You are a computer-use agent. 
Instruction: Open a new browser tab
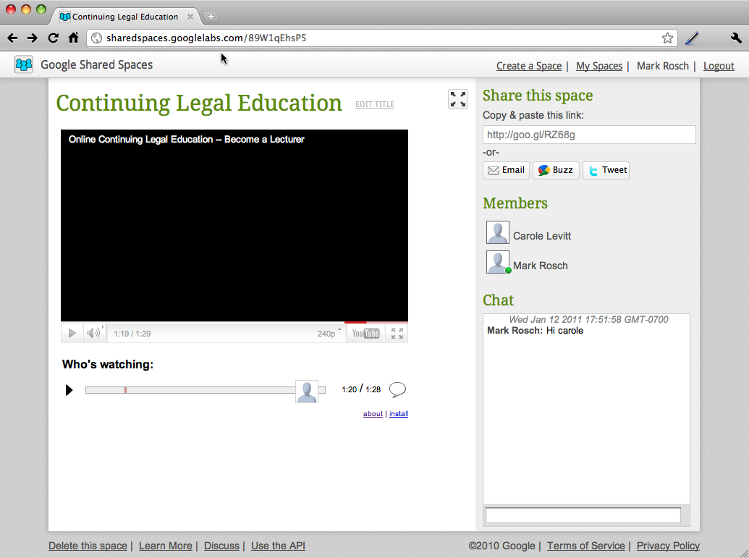tap(211, 17)
